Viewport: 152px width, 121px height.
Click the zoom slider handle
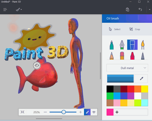pyautogui.click(x=64, y=112)
